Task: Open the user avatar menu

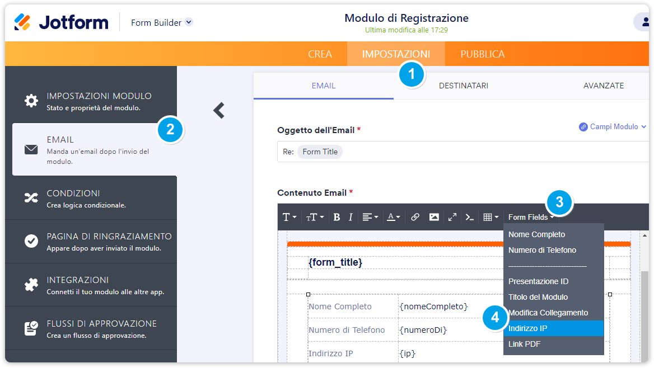Action: pos(643,22)
